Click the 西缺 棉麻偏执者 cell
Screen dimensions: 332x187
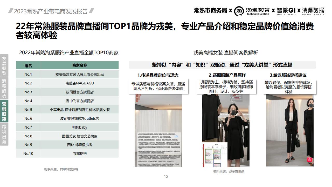(x=80, y=145)
